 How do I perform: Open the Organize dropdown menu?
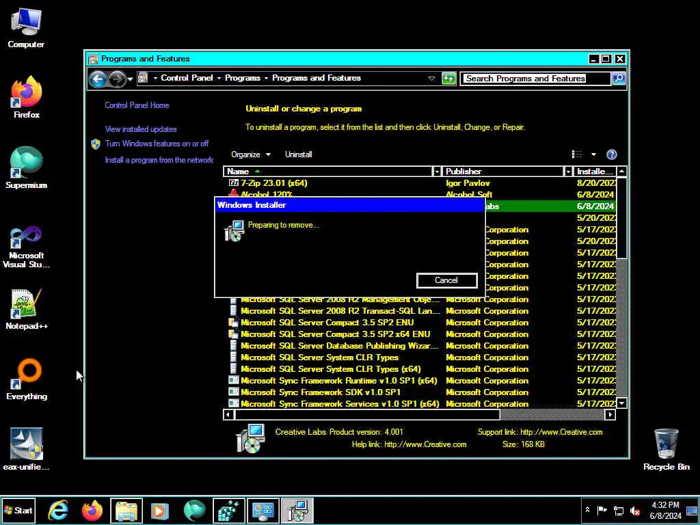(250, 154)
